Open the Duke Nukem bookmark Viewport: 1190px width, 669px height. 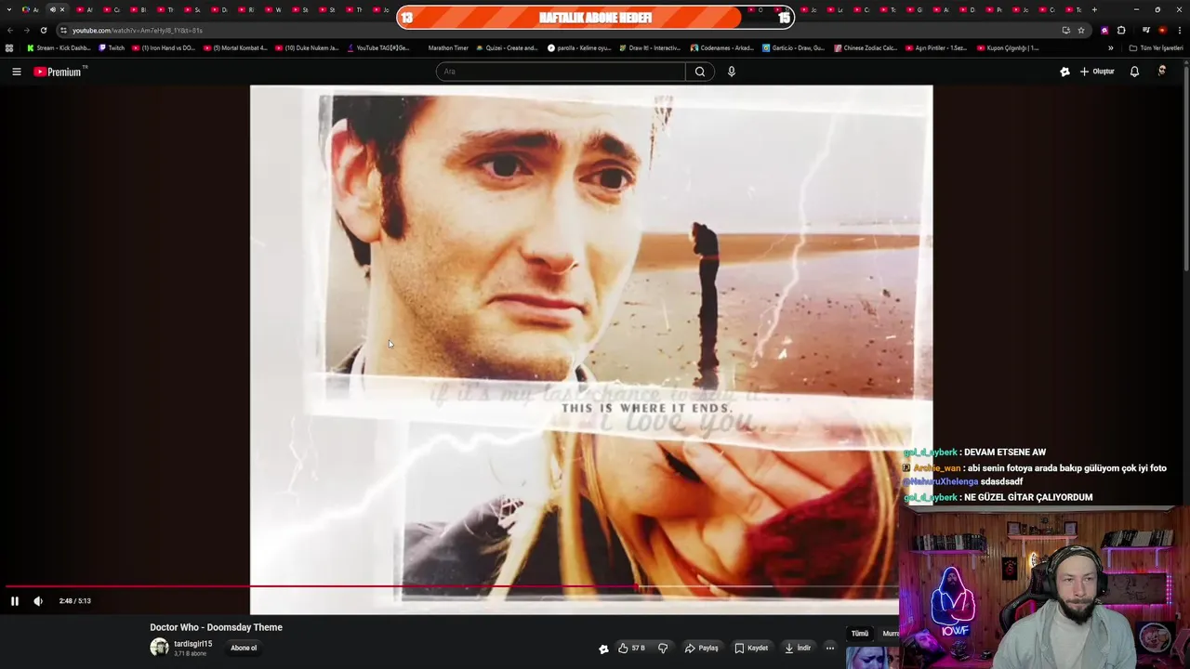click(307, 48)
